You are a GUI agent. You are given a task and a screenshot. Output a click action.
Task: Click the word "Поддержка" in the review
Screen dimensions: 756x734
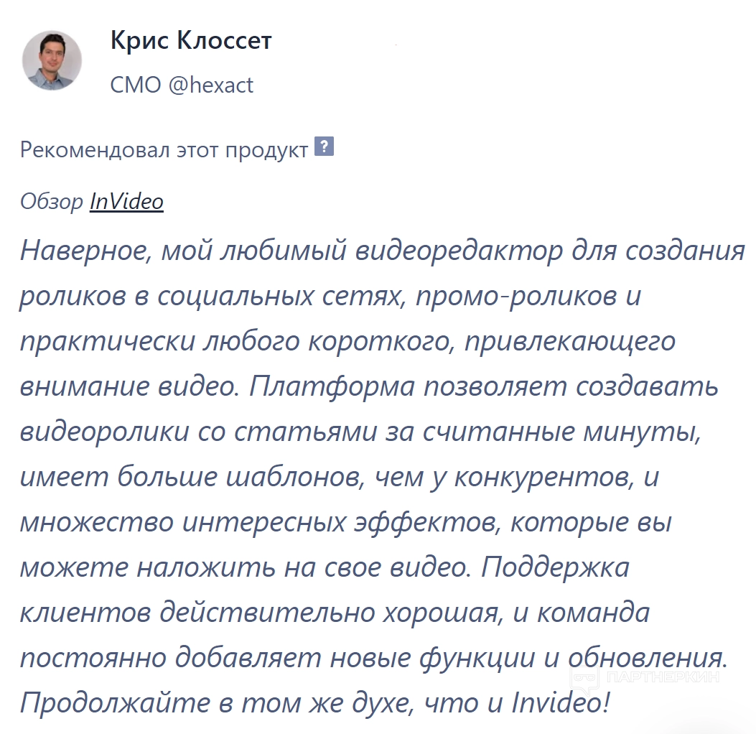pyautogui.click(x=555, y=567)
